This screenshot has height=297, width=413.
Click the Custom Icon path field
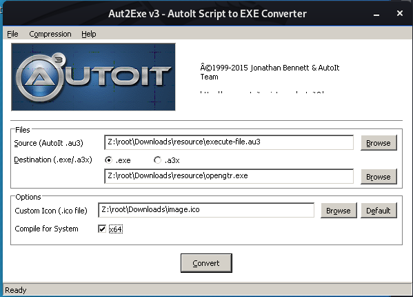206,210
